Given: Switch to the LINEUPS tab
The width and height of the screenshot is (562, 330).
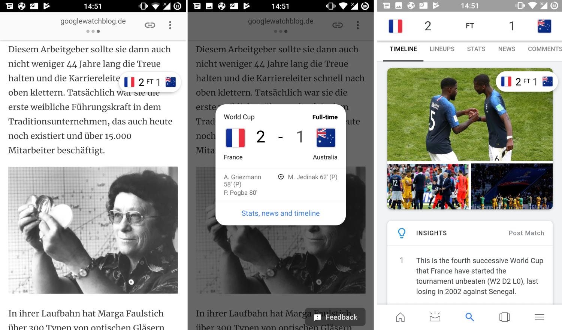Looking at the screenshot, I should pyautogui.click(x=442, y=49).
